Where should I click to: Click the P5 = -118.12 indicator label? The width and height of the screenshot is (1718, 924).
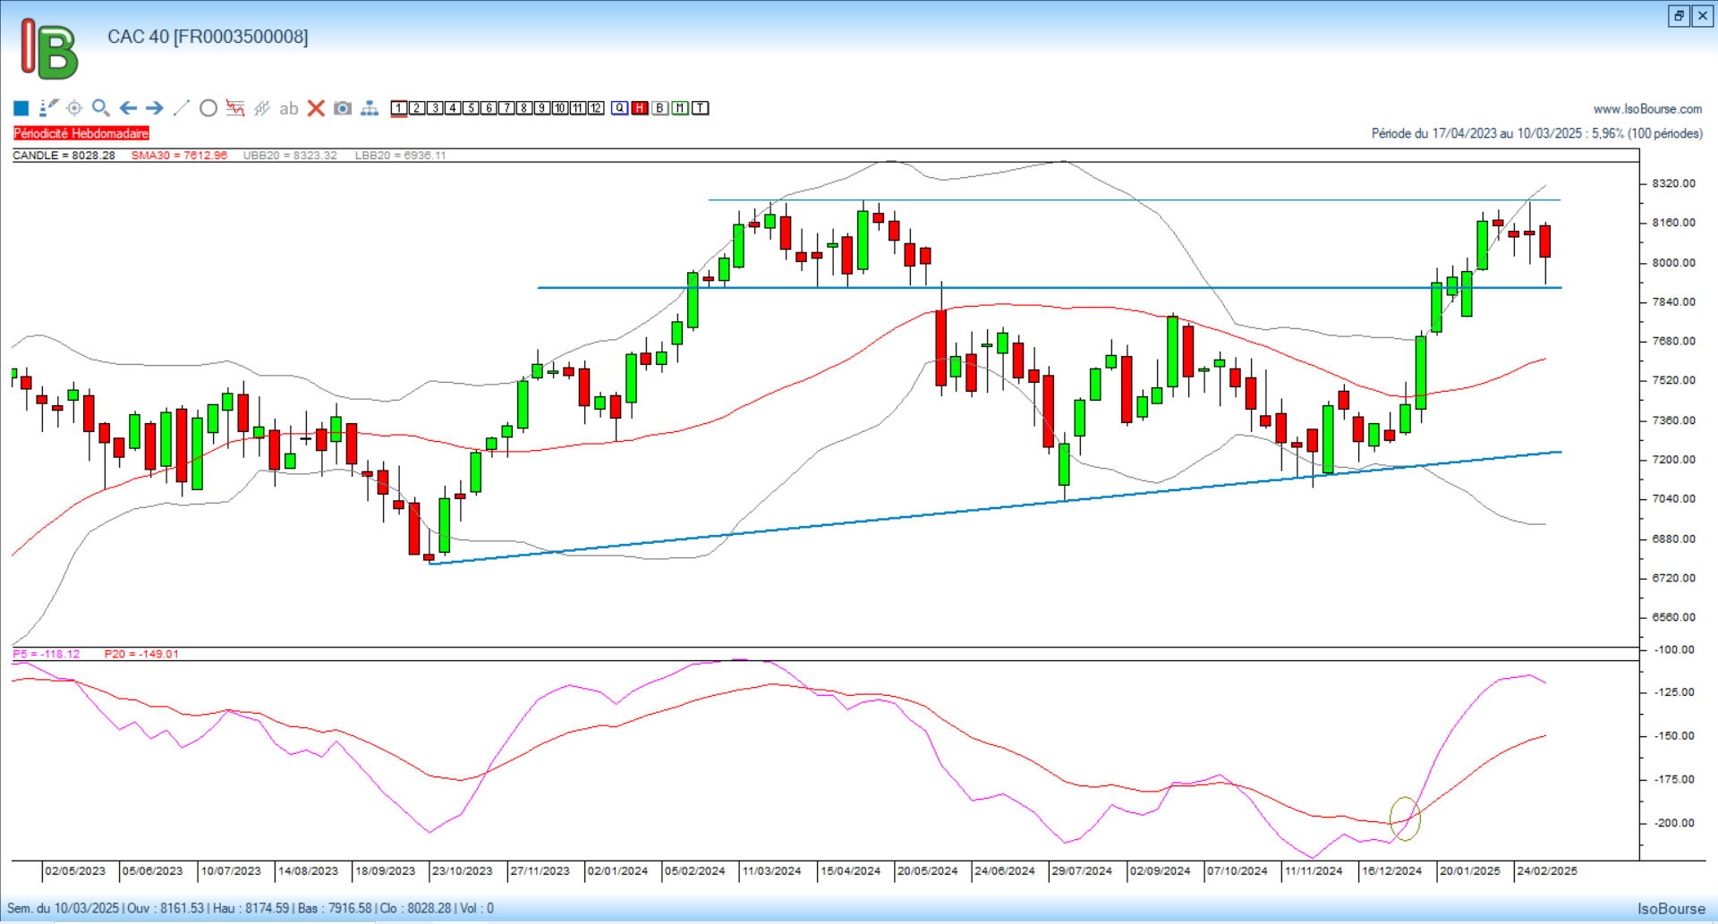tap(47, 654)
